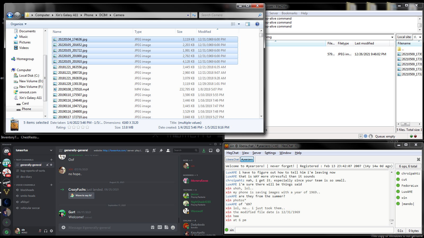
Task: Switch to the #yearzero tab in HexChat
Action: [247, 159]
